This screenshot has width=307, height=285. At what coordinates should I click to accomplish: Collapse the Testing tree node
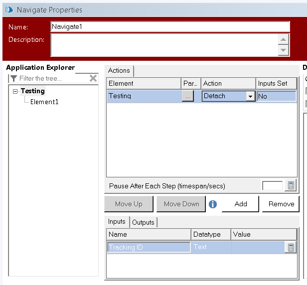[15, 91]
